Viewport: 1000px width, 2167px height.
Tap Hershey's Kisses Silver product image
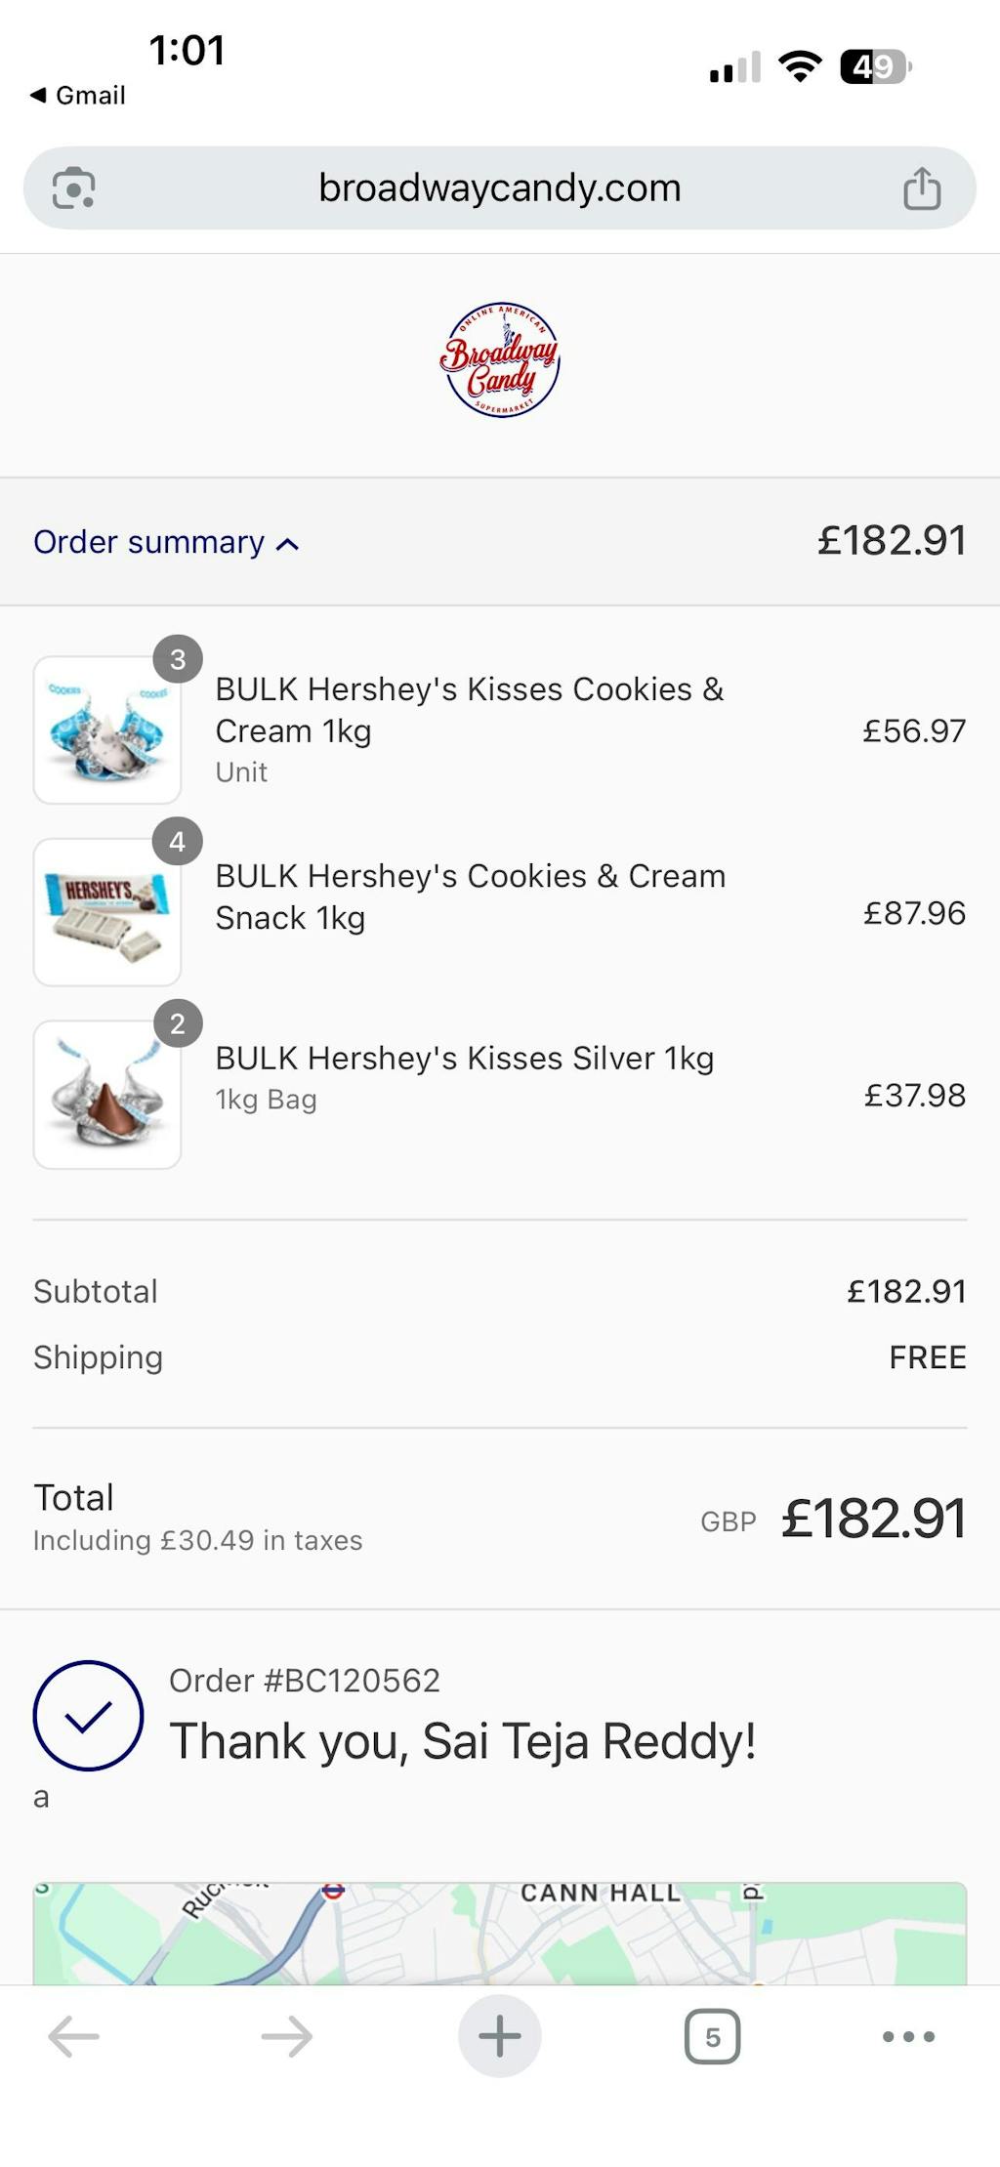[x=107, y=1095]
